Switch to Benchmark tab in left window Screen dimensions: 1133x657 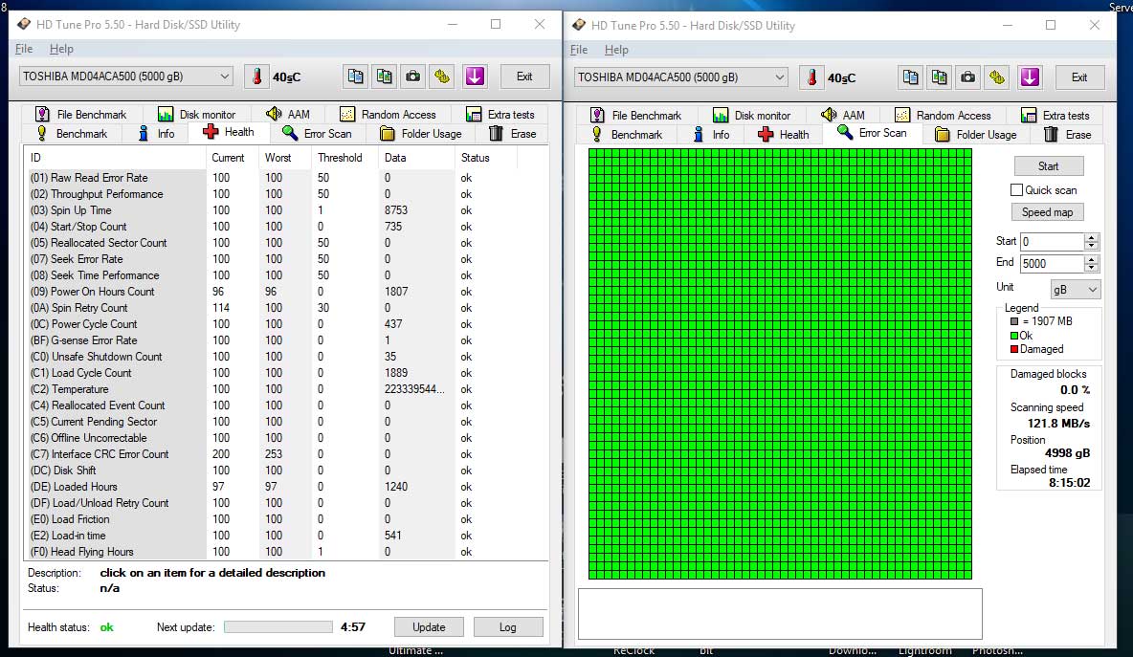pyautogui.click(x=71, y=134)
